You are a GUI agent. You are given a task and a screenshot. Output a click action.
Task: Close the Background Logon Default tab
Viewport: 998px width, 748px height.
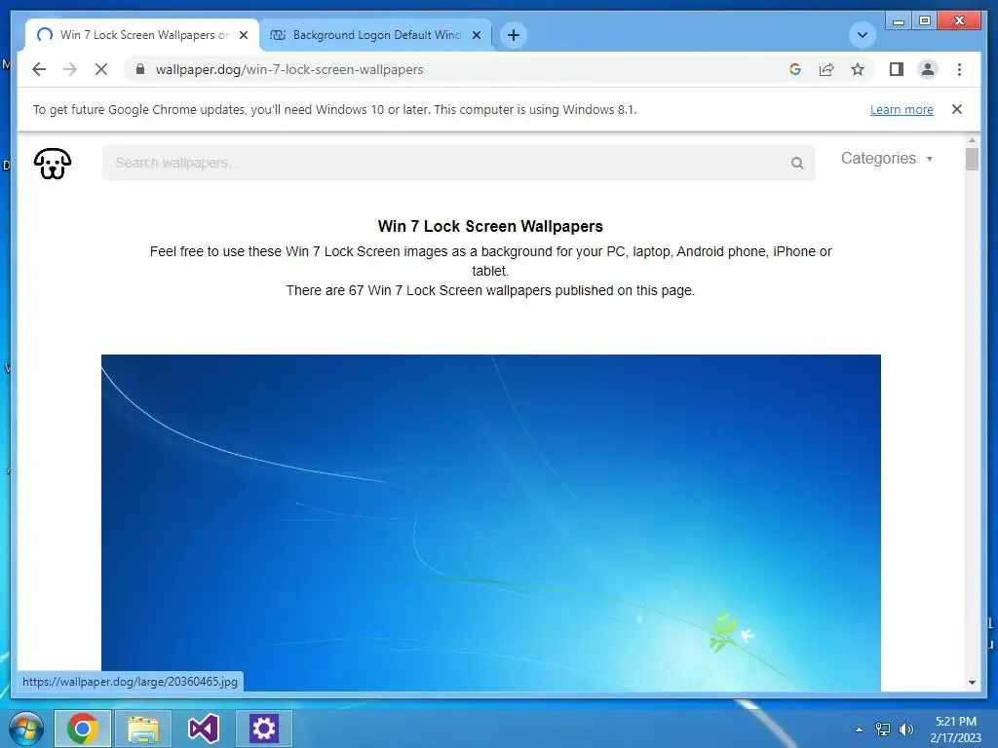click(x=476, y=36)
